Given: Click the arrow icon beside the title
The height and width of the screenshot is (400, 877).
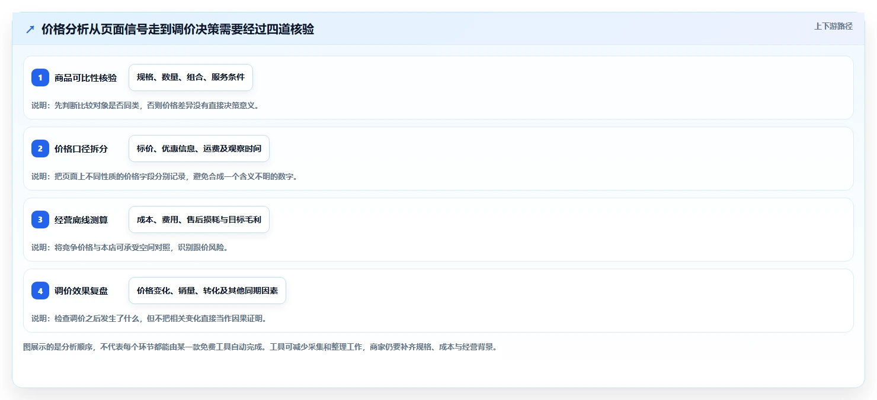Looking at the screenshot, I should pos(30,30).
